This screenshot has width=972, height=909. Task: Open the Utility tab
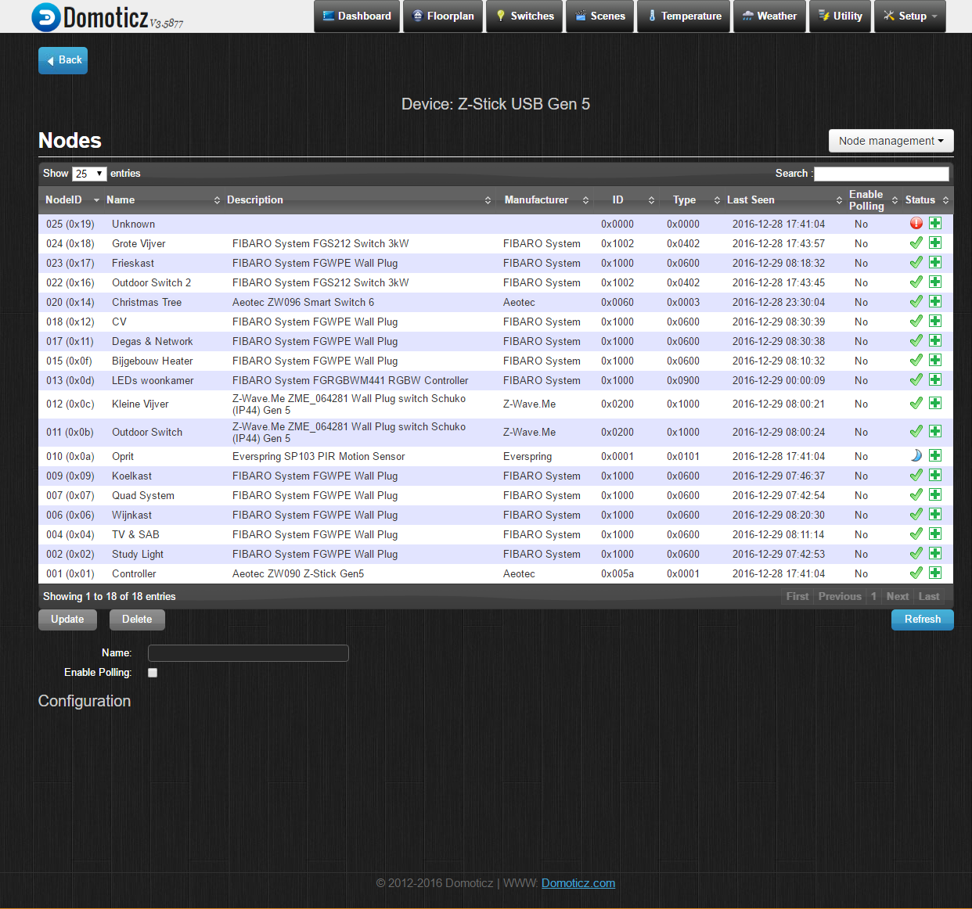(x=840, y=16)
